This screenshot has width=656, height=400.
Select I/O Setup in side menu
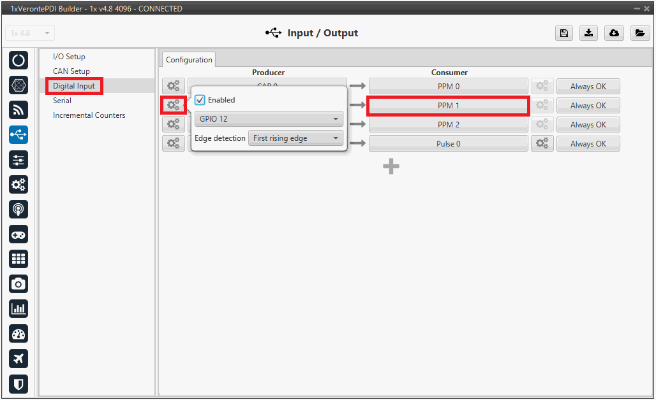pyautogui.click(x=69, y=57)
